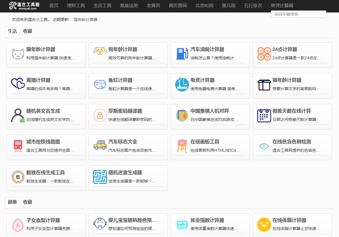
Task: Open 理财工具 in the top navigation
Action: 76,6
